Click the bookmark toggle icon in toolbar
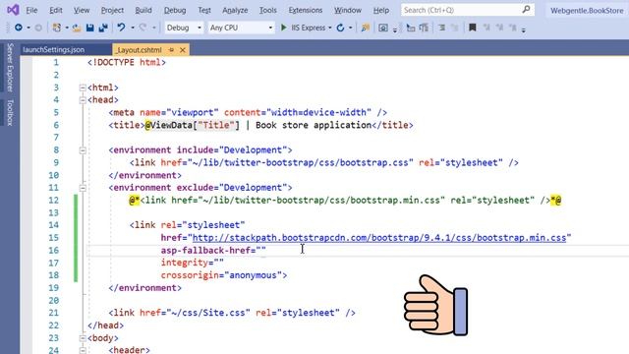The image size is (629, 354). pos(473,28)
